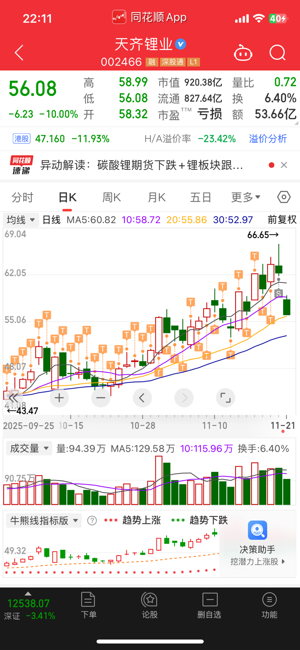The width and height of the screenshot is (300, 650).
Task: Tap the search magnifier icon
Action: (x=278, y=53)
